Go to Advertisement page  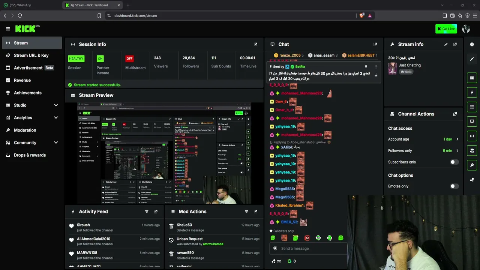[32, 68]
